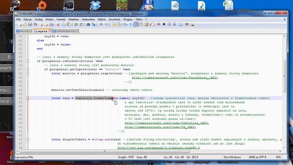Close the zegar.lua tab with its X

click(50, 31)
